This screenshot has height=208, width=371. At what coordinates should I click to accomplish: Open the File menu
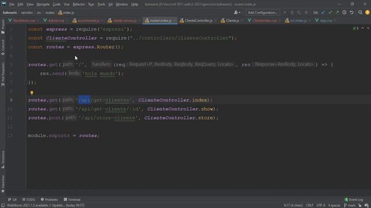[x=12, y=4]
